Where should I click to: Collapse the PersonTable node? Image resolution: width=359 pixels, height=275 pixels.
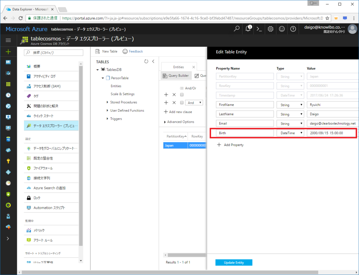103,78
